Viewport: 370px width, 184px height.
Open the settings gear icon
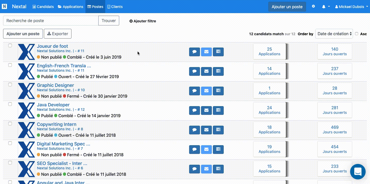[x=313, y=6]
